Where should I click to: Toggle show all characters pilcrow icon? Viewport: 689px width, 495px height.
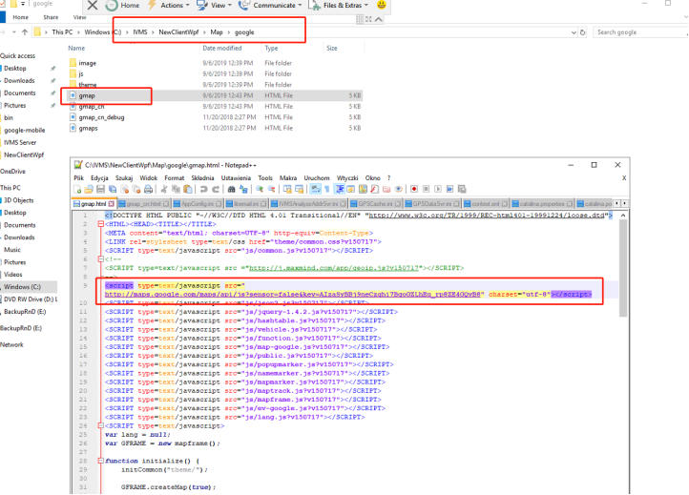click(327, 189)
